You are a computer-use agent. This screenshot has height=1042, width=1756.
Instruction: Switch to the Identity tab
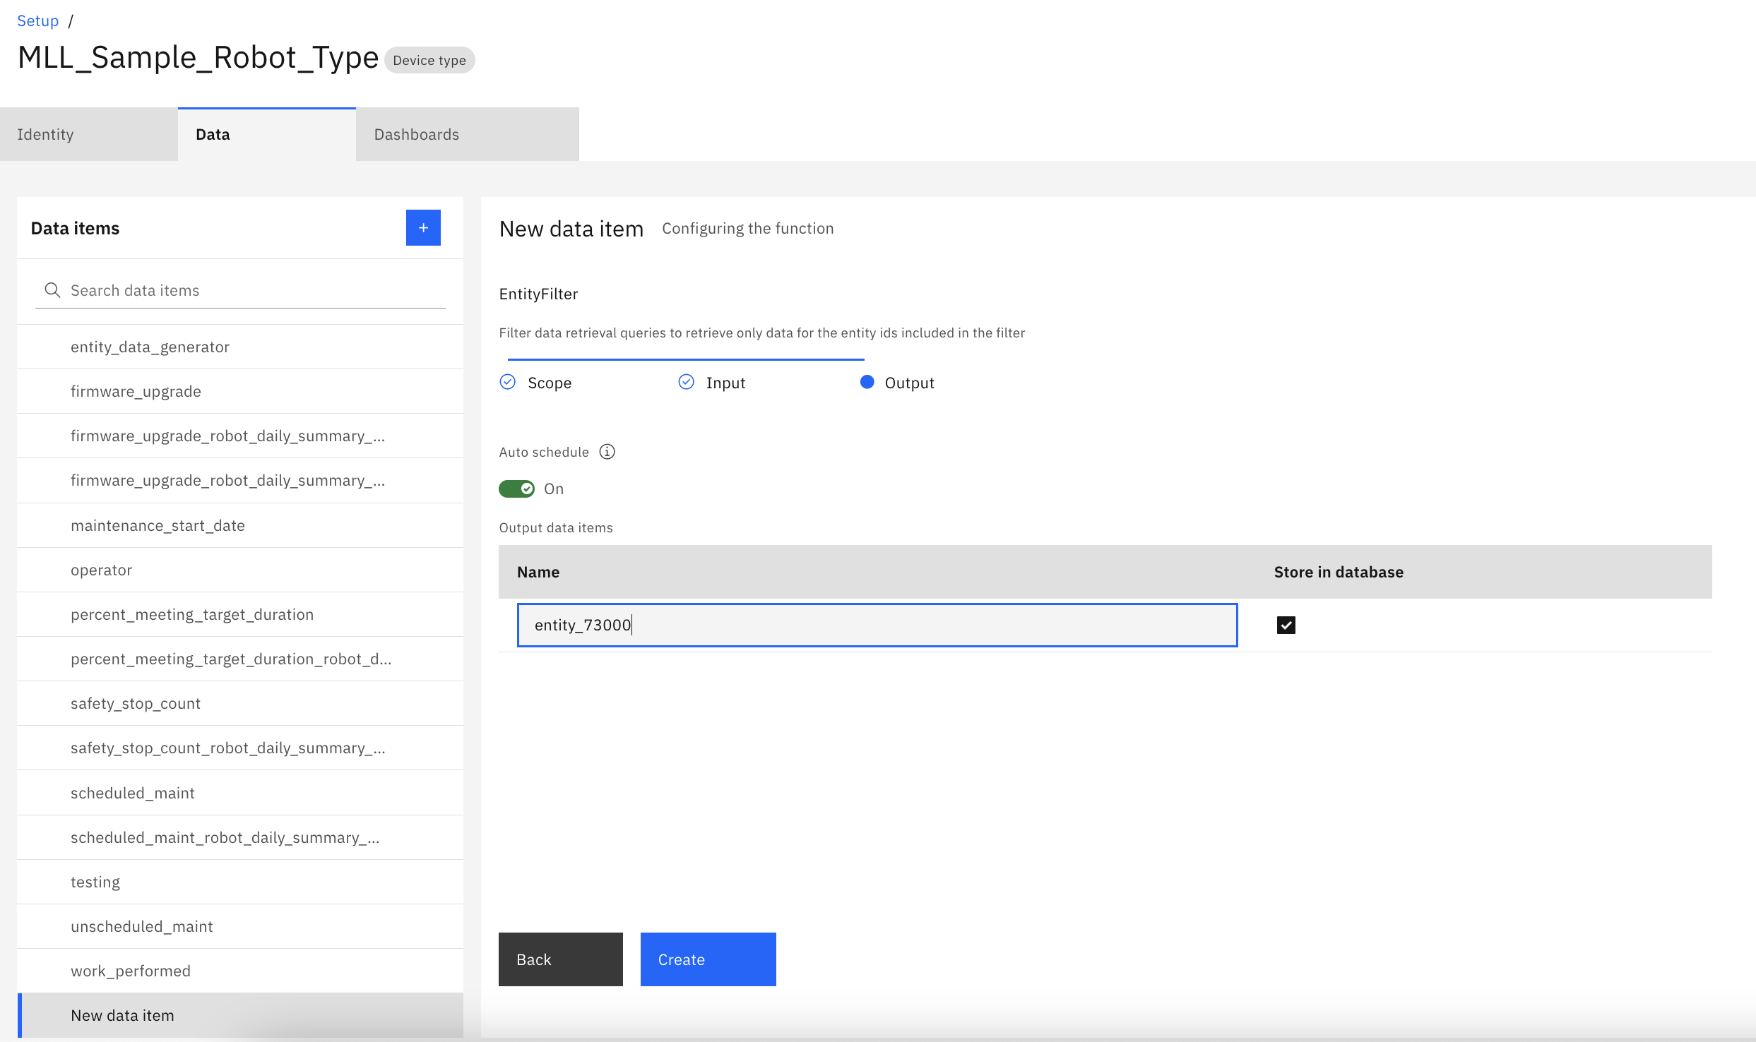[89, 134]
